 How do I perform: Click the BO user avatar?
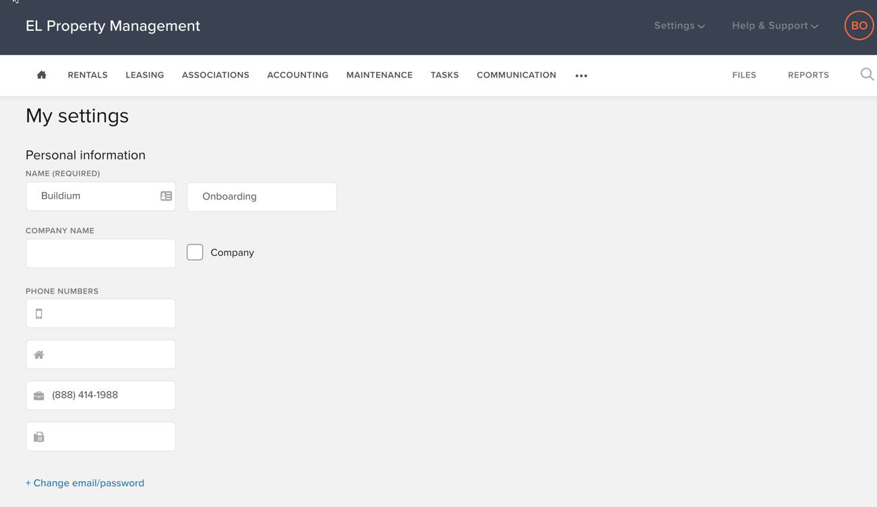(858, 26)
